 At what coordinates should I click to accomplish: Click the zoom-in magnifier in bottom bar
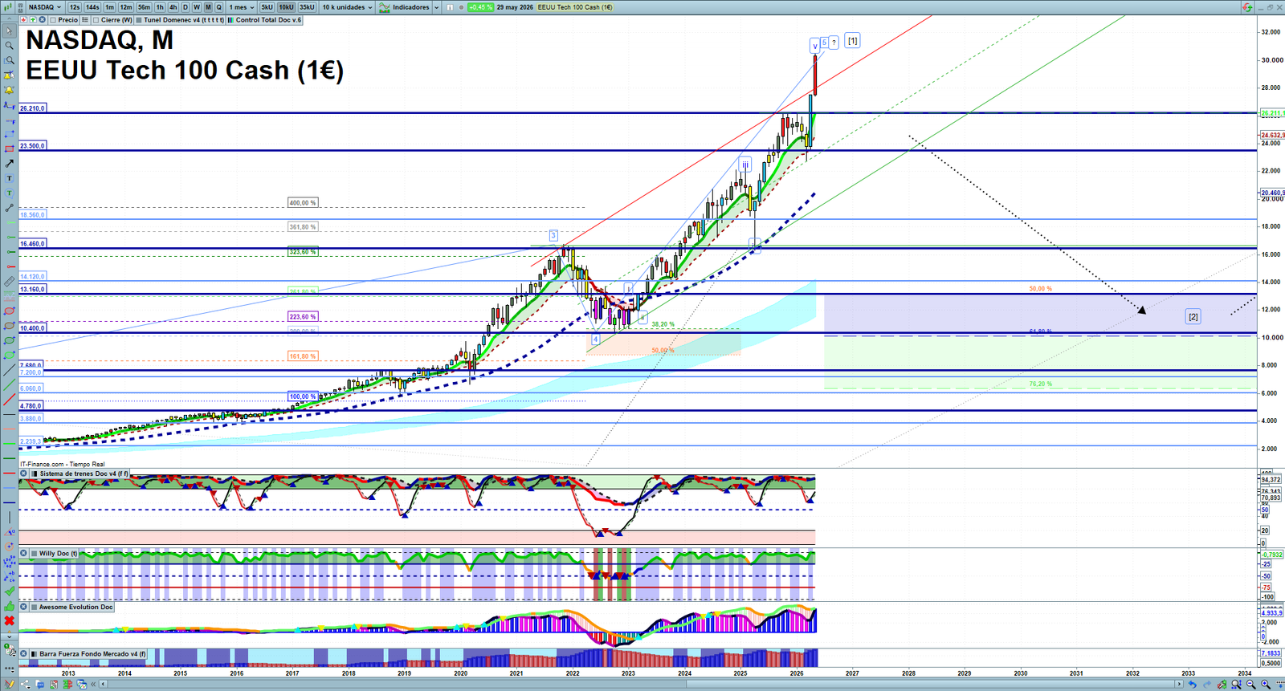coord(1266,685)
